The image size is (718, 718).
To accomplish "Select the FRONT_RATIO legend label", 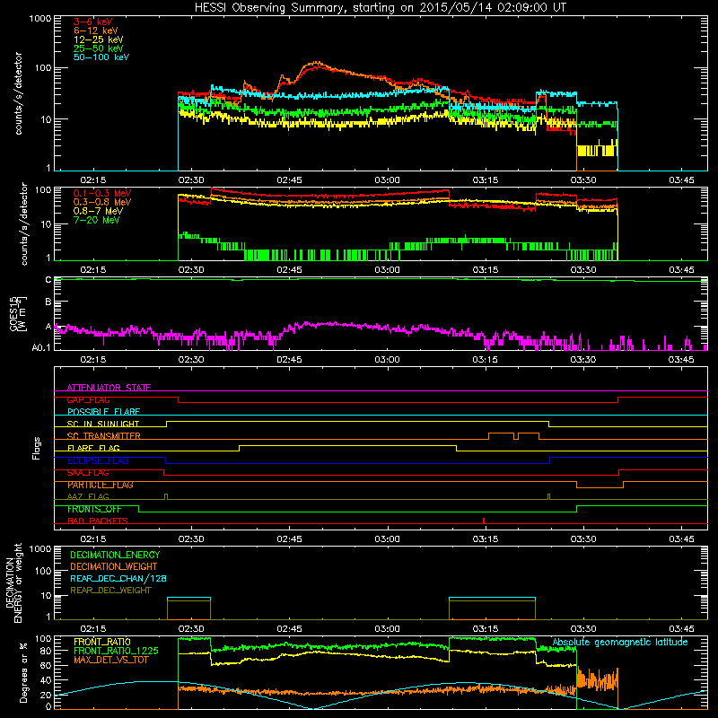I will [x=102, y=642].
